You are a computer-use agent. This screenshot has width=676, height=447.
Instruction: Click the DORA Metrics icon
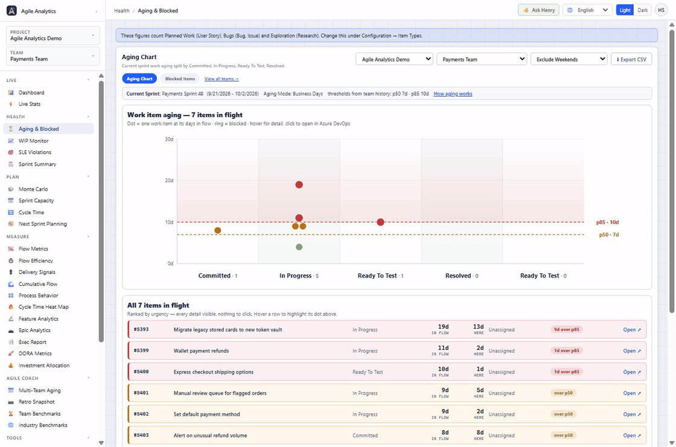coord(11,353)
